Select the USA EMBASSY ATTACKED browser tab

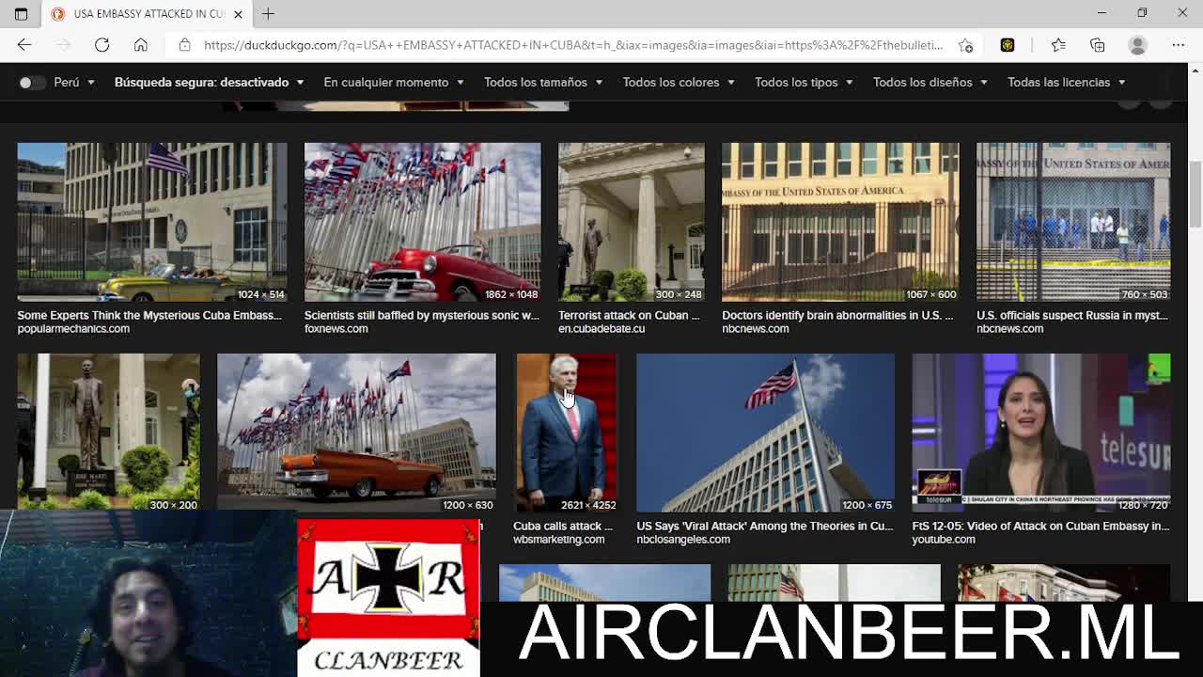[148, 14]
